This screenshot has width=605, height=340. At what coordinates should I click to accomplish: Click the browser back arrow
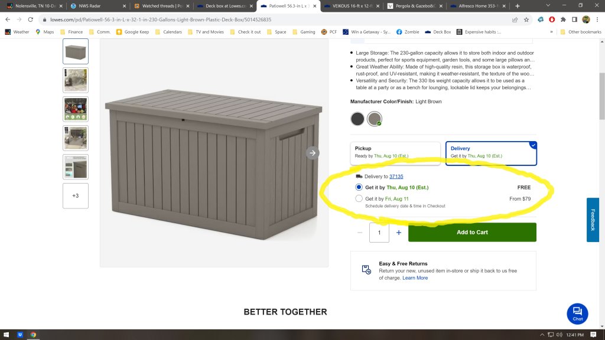(x=8, y=19)
